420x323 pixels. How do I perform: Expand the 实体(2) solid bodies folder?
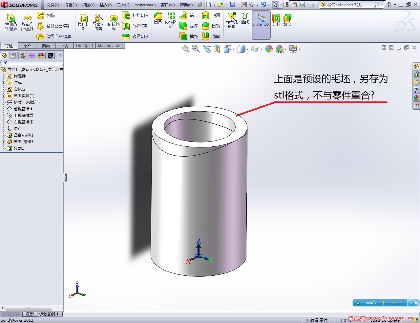[x=4, y=89]
